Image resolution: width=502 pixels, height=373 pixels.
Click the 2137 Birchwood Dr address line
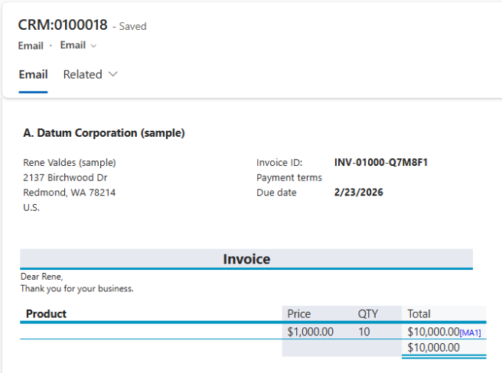click(65, 177)
